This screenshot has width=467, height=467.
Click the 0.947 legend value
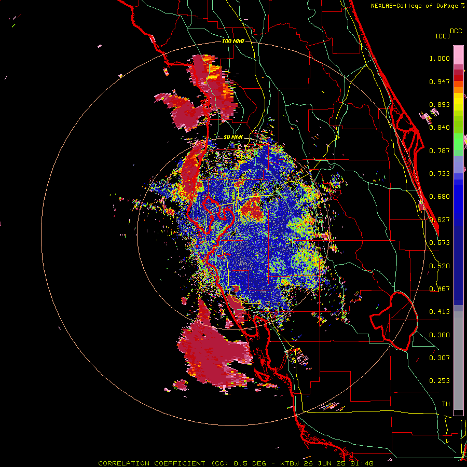click(439, 81)
